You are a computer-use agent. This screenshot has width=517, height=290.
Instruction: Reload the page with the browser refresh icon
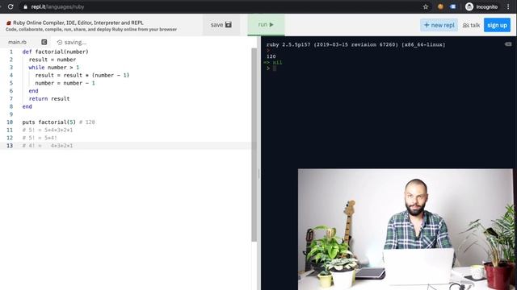pos(11,6)
